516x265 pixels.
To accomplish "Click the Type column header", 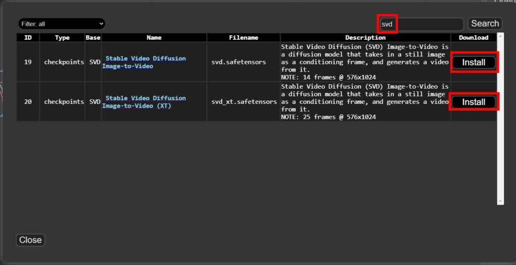I will point(62,37).
